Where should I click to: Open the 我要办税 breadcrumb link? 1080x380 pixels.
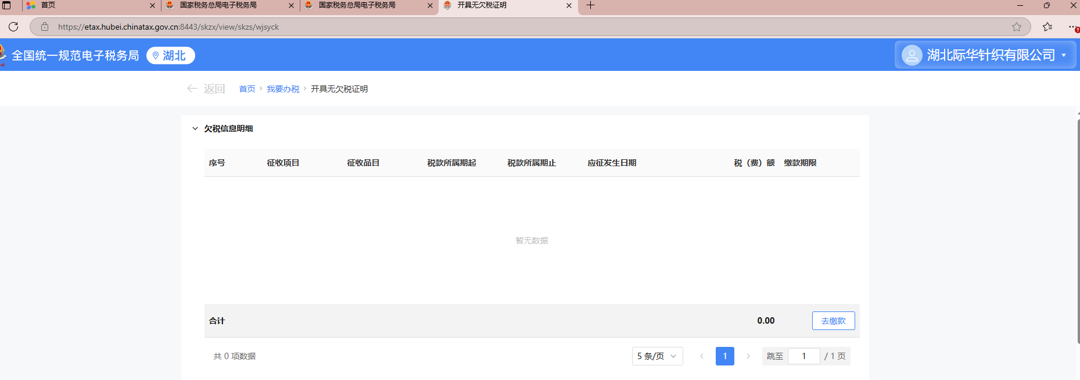(x=283, y=89)
